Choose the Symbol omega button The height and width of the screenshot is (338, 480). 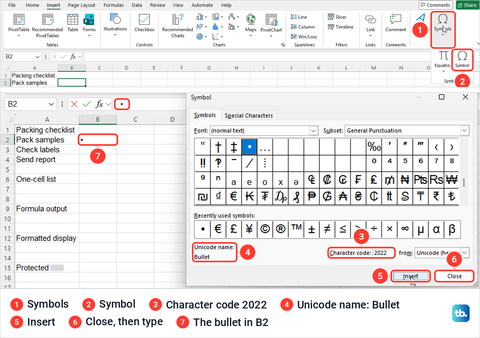pos(462,59)
